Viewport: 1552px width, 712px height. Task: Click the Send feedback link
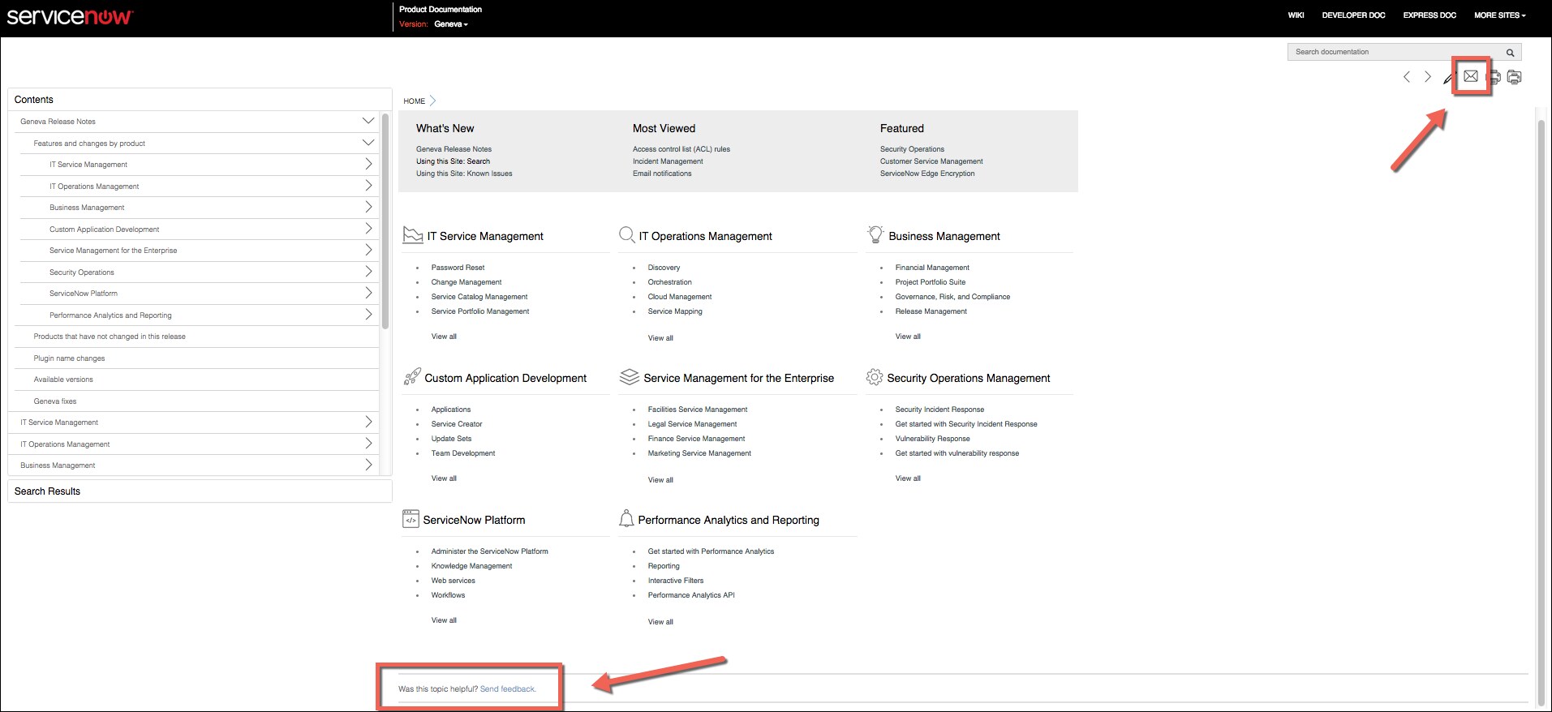[508, 689]
